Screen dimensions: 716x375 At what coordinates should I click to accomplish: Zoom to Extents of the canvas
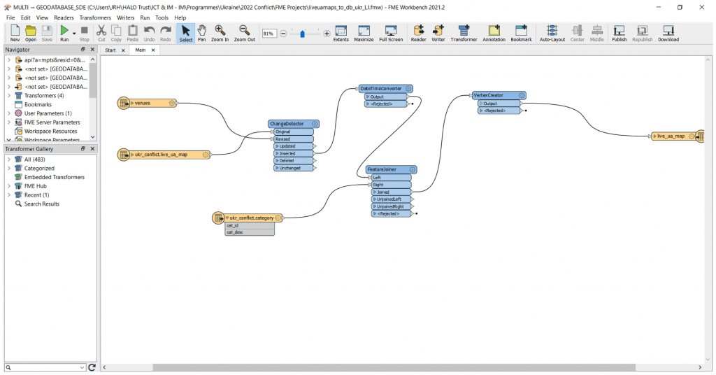[341, 33]
